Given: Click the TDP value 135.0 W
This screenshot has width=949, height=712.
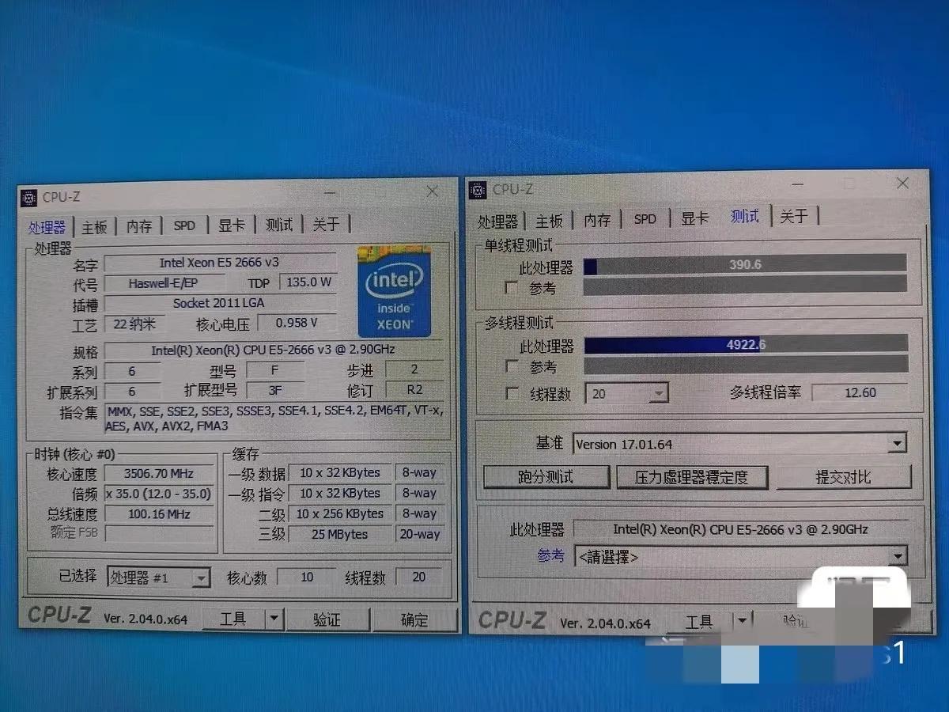Looking at the screenshot, I should tap(308, 282).
